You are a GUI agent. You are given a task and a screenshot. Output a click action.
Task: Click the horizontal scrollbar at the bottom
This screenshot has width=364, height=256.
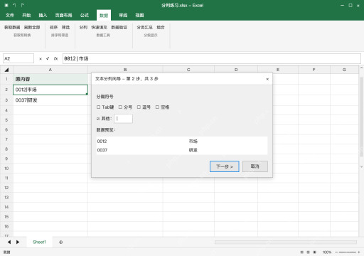[x=286, y=242]
